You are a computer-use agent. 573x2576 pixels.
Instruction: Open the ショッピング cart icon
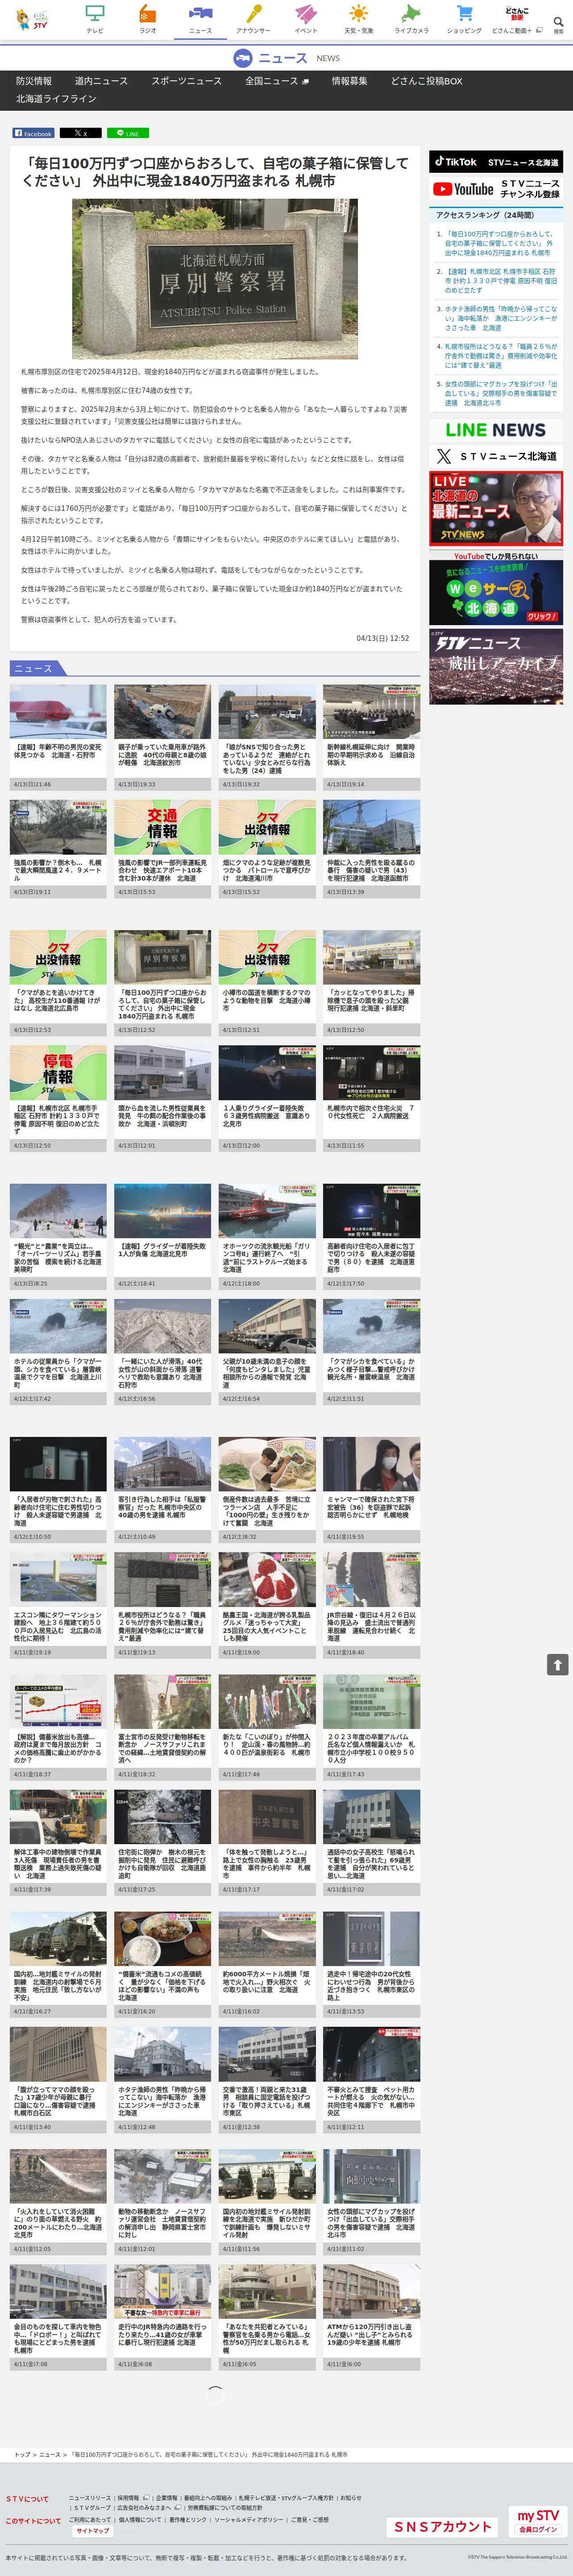point(464,19)
